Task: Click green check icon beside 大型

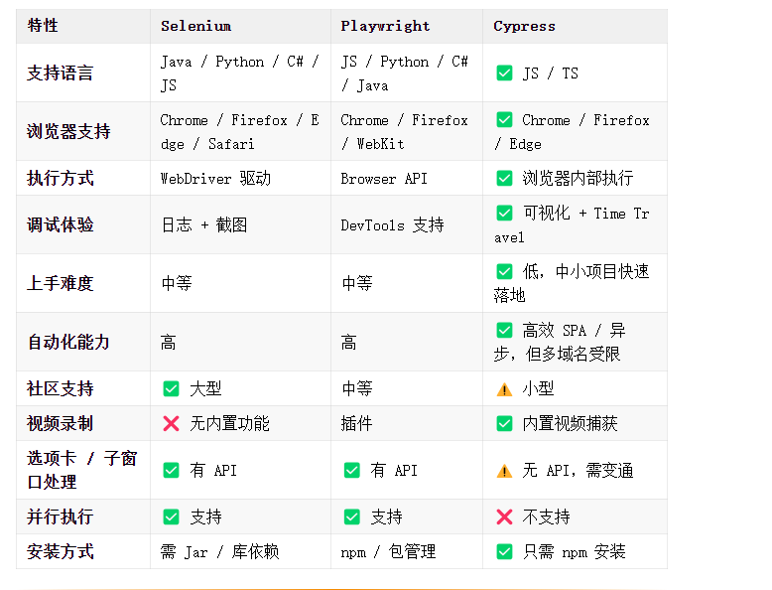Action: pos(171,388)
